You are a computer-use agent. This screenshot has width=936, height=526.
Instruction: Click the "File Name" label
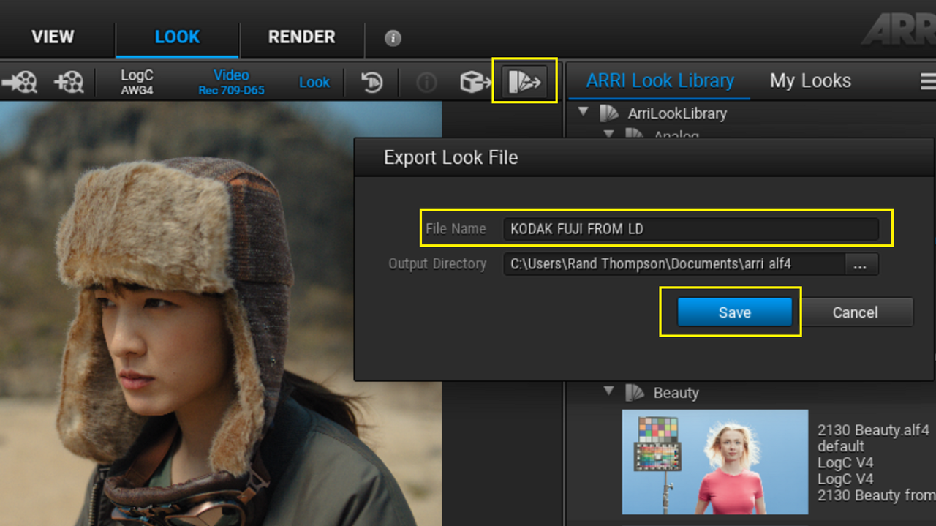click(x=456, y=229)
